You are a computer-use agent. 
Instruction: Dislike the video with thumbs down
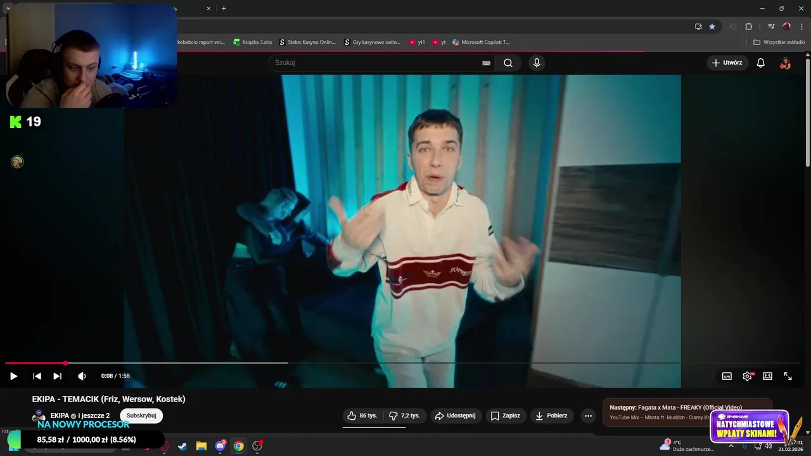pyautogui.click(x=404, y=415)
